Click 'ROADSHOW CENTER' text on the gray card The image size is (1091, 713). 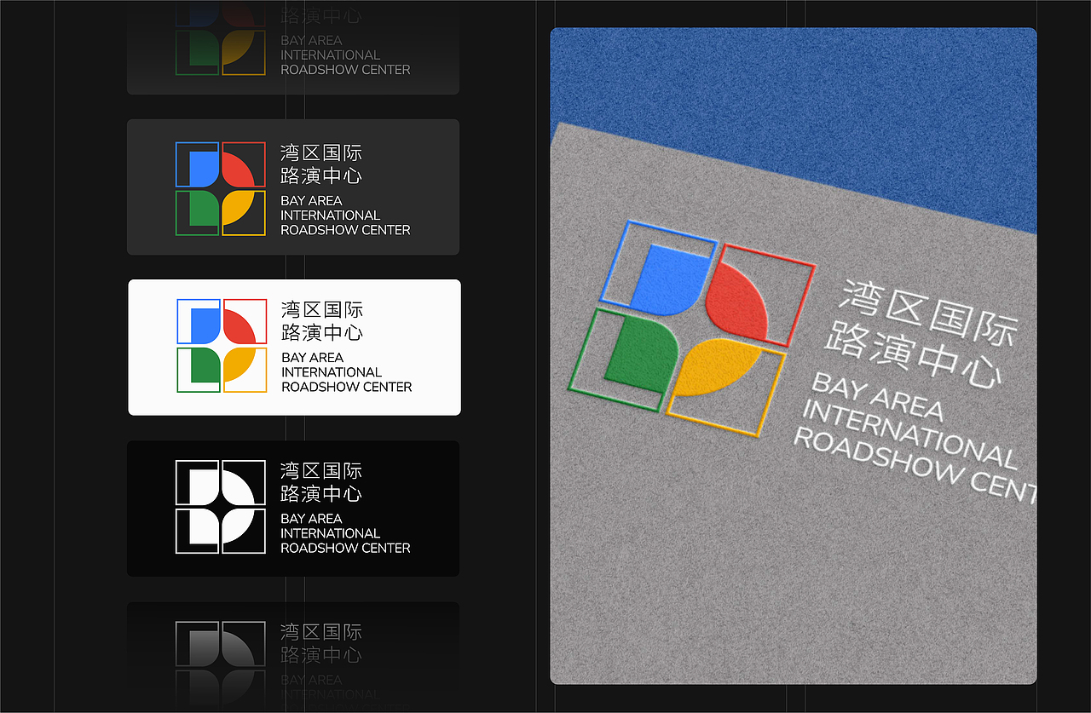346,230
